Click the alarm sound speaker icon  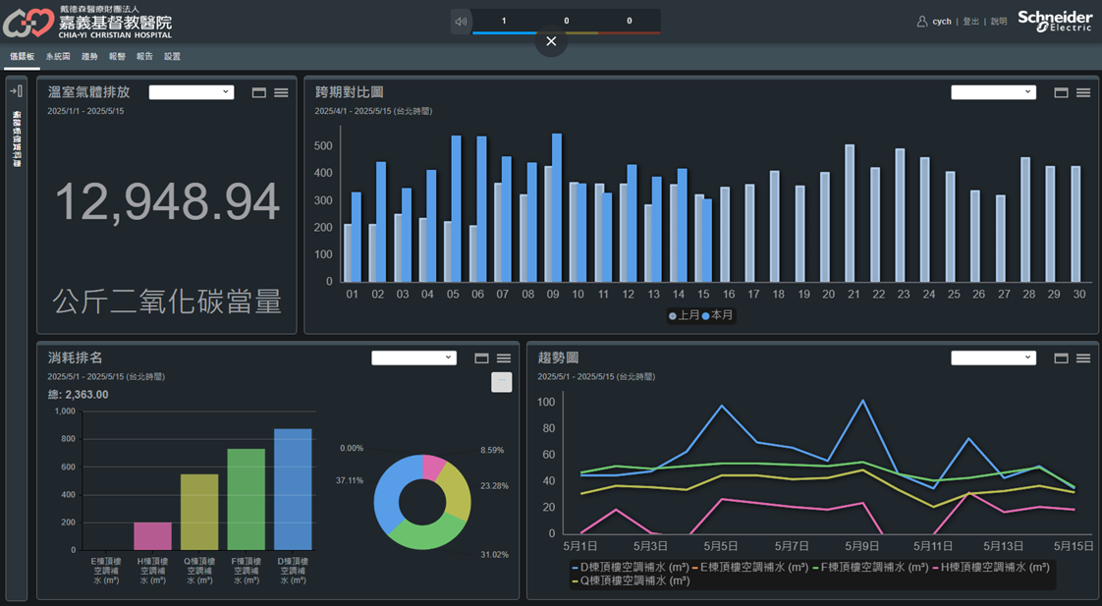461,22
